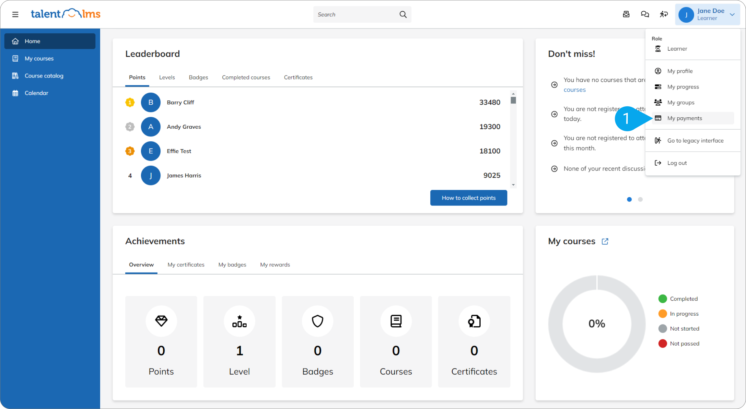Open My courses external link icon
Screen dimensions: 746x409
[x=605, y=241]
